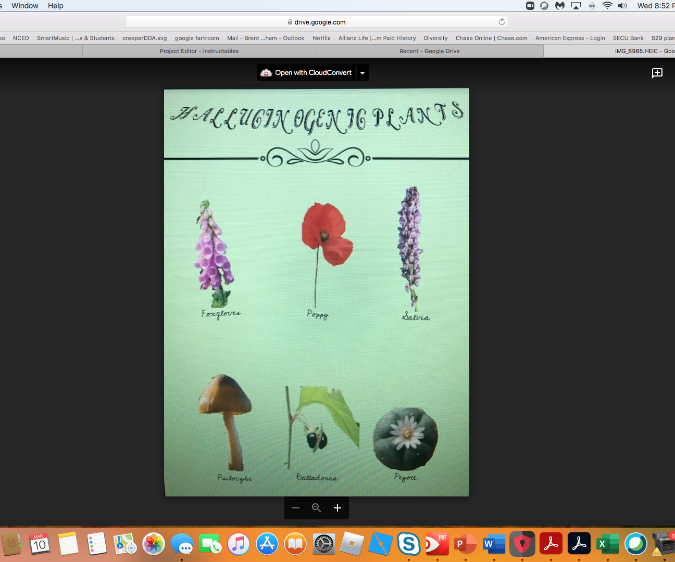
Task: Open the Window menu
Action: pos(24,6)
